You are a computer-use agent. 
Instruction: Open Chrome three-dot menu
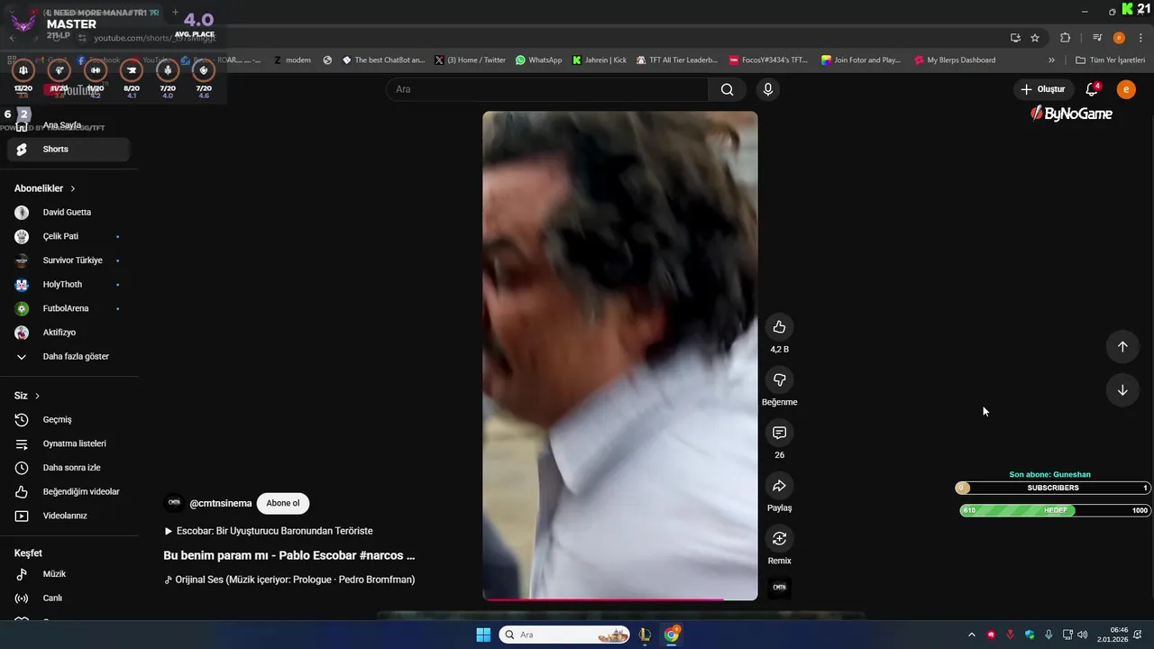[x=1140, y=38]
